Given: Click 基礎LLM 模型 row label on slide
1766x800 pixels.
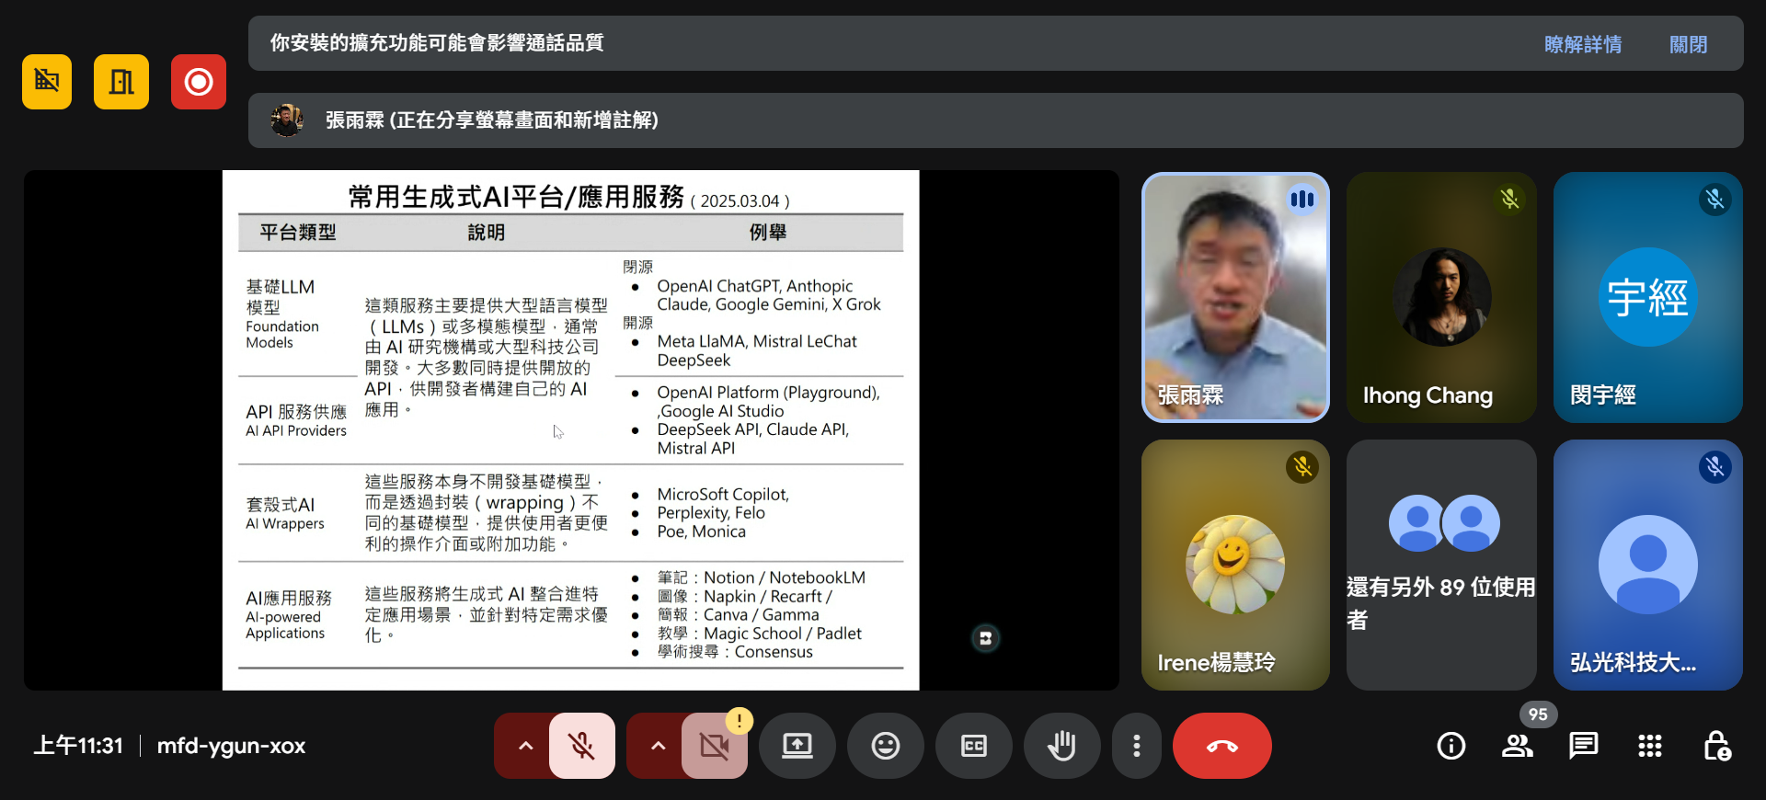Looking at the screenshot, I should 281,297.
